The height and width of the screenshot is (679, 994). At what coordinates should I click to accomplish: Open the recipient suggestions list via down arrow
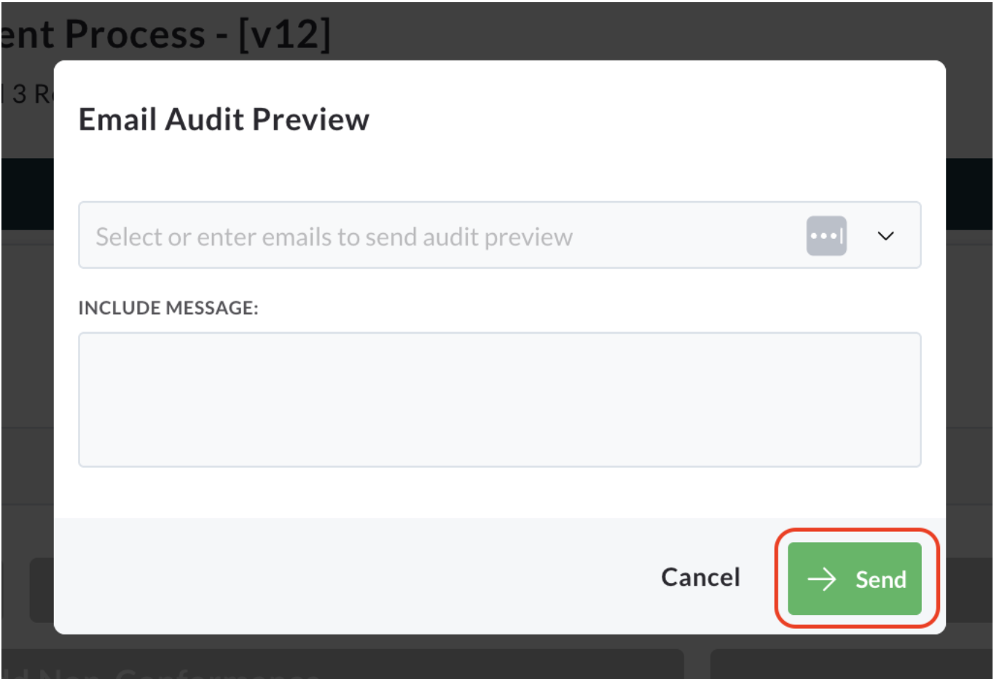pos(885,236)
